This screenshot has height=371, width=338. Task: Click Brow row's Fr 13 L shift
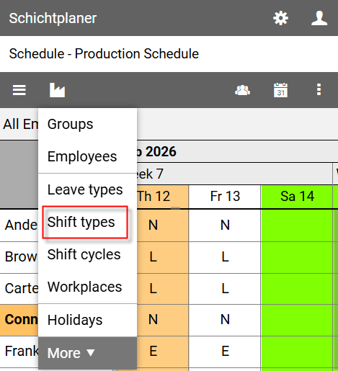(225, 257)
